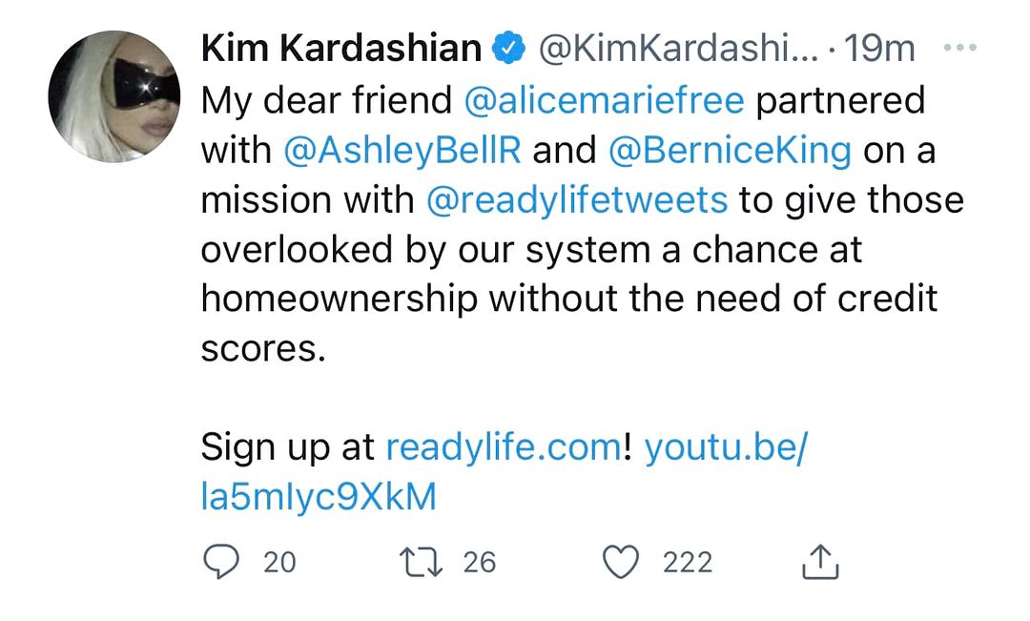
Task: Click the retweet count of 26
Action: [x=480, y=563]
